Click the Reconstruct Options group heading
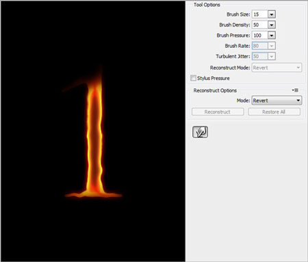 (215, 90)
